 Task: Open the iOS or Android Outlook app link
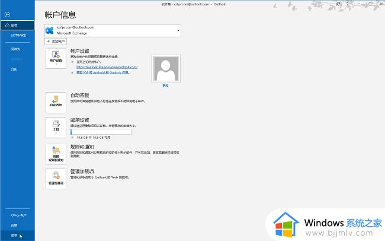pyautogui.click(x=104, y=72)
